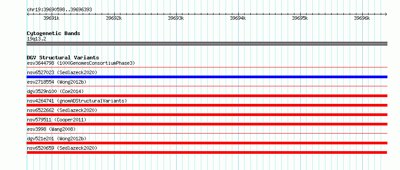Click the thin red line under esv2718554
Screen dimensions: 400x170
pos(207,86)
